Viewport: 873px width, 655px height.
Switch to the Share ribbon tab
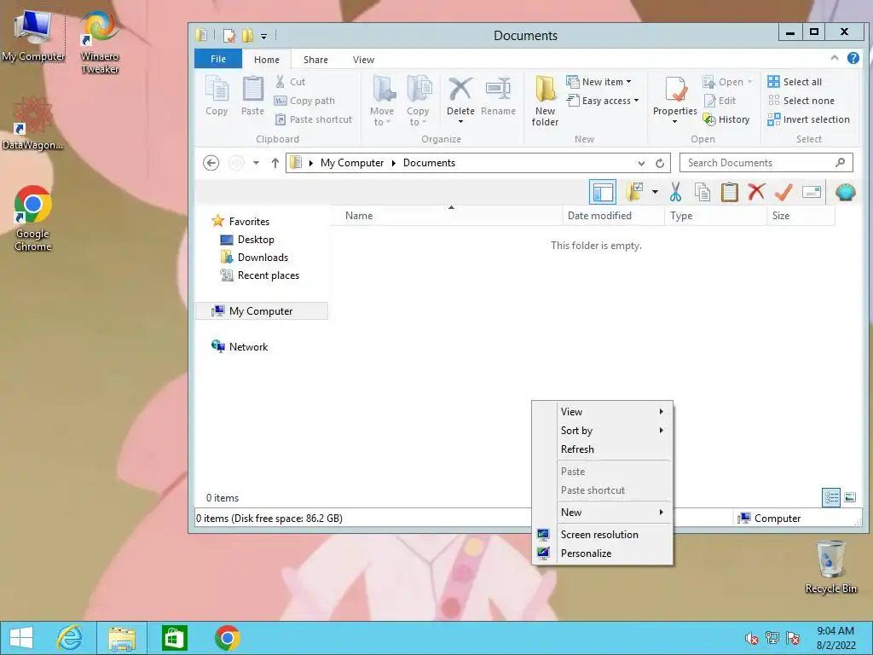pos(315,60)
